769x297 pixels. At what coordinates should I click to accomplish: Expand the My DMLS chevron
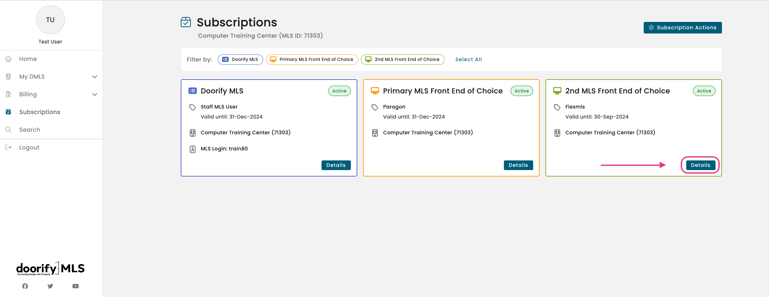click(95, 77)
